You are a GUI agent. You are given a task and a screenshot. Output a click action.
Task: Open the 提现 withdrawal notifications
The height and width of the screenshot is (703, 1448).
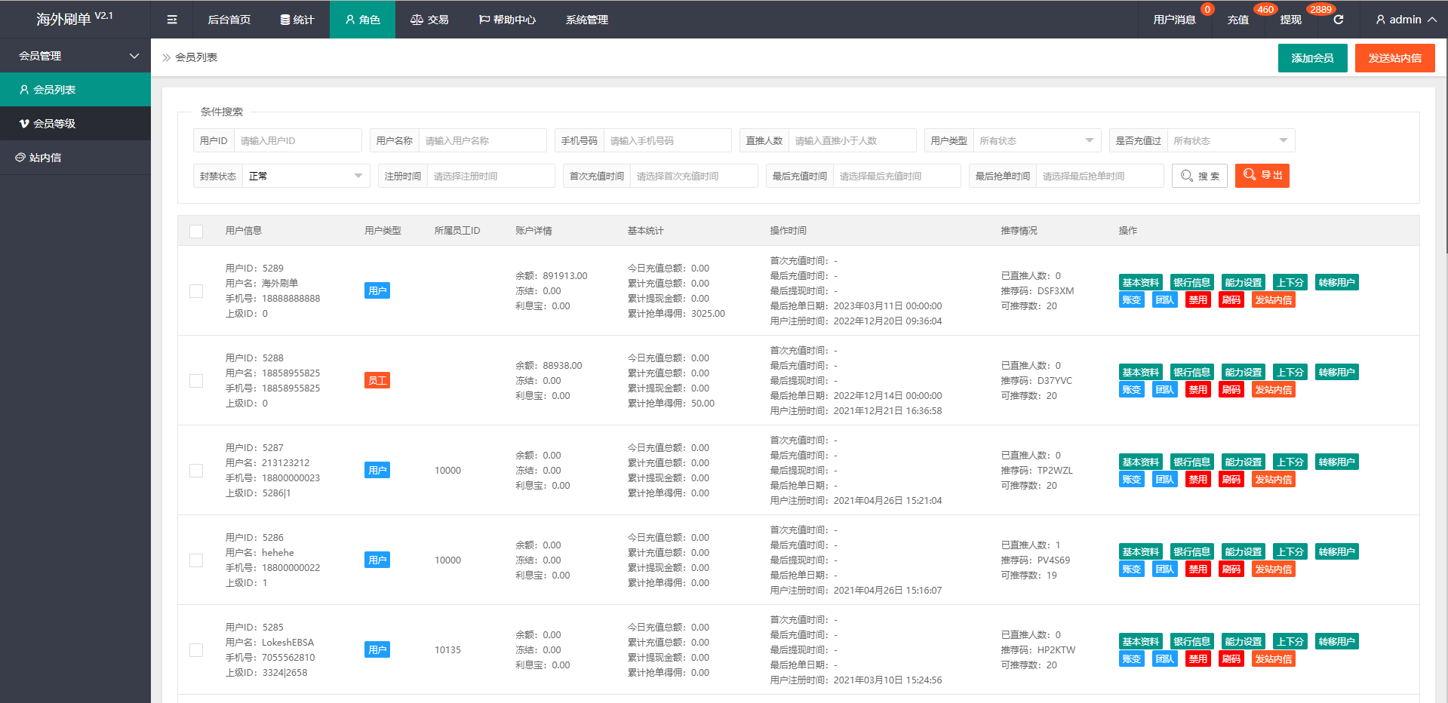pyautogui.click(x=1290, y=20)
